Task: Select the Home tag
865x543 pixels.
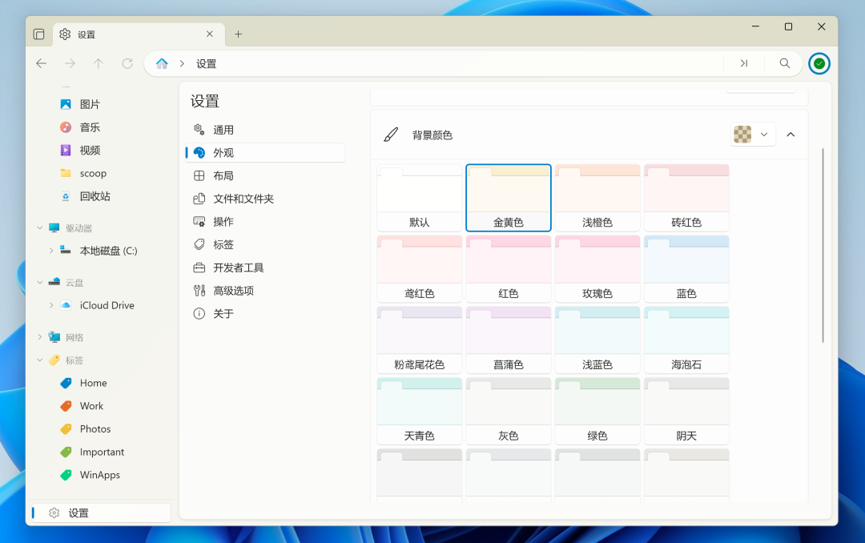Action: [x=102, y=383]
